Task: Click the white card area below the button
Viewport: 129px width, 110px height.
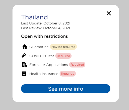Action: click(x=66, y=98)
